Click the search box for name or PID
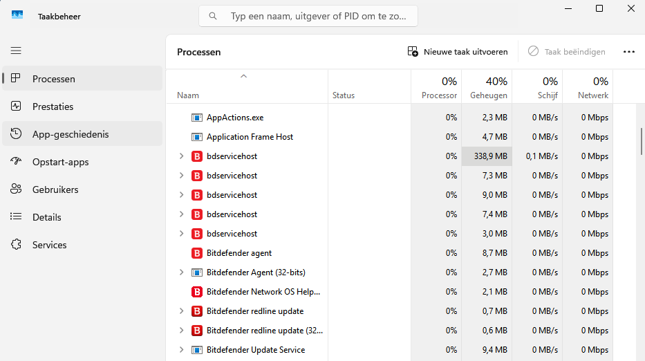The image size is (645, 361). pyautogui.click(x=308, y=16)
